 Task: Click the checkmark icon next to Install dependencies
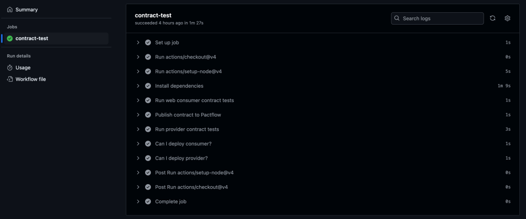[x=148, y=86]
